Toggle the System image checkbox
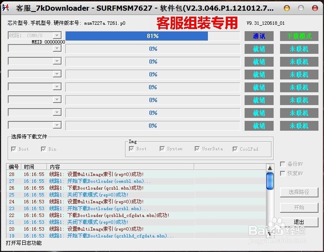The height and width of the screenshot is (252, 324). [x=162, y=149]
